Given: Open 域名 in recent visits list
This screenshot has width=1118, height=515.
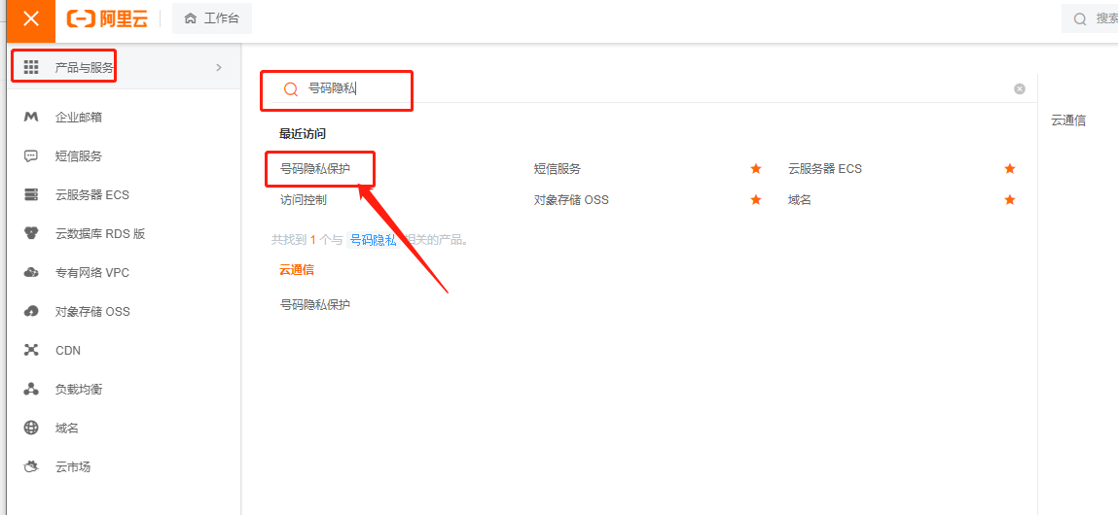Looking at the screenshot, I should [x=799, y=200].
